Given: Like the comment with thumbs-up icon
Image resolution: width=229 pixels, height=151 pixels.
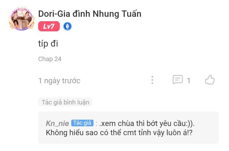Looking at the screenshot, I should (x=210, y=80).
